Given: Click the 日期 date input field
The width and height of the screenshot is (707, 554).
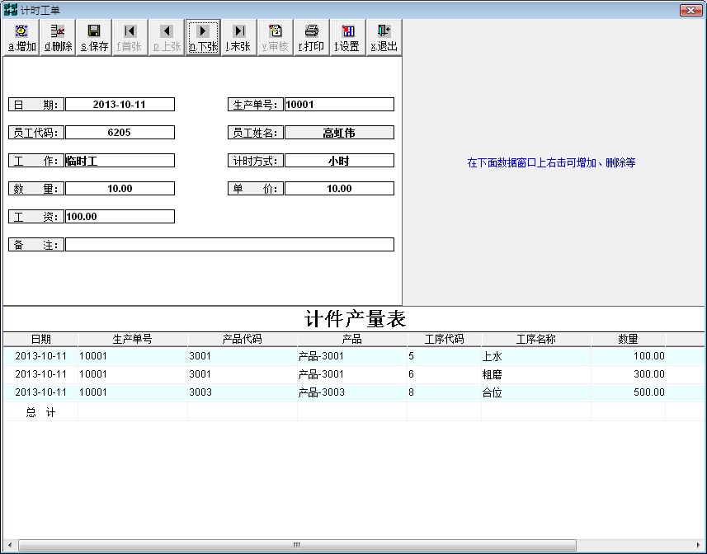Looking at the screenshot, I should point(120,105).
